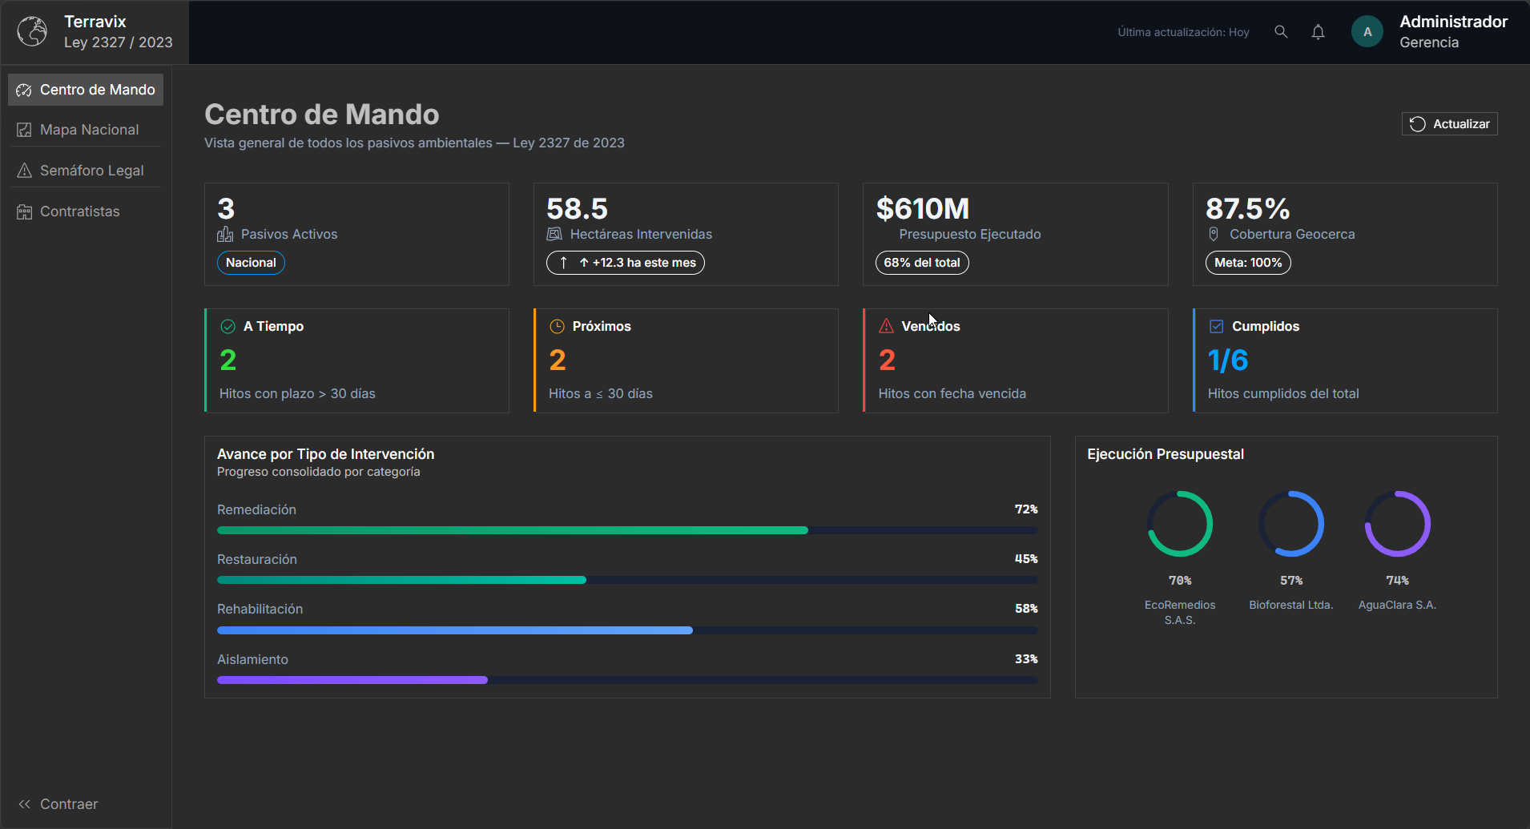Collapse the sidebar with Contraer
This screenshot has width=1530, height=829.
[x=58, y=803]
